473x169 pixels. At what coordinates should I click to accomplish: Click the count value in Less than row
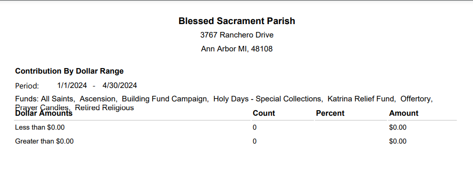254,128
